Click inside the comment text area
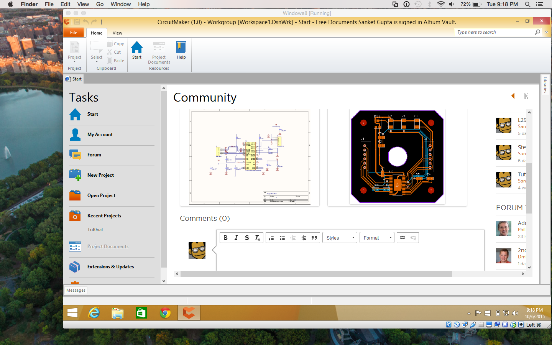Viewport: 552px width, 345px height. [x=350, y=258]
